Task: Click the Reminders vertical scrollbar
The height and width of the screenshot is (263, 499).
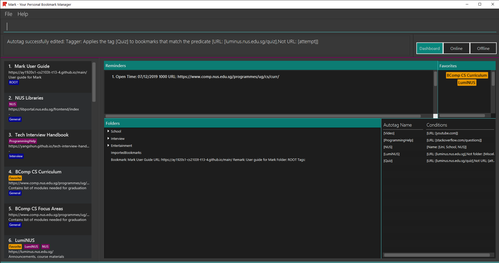Action: [435, 79]
